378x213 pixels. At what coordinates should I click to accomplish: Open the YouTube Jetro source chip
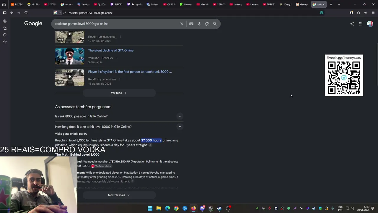tap(101, 166)
